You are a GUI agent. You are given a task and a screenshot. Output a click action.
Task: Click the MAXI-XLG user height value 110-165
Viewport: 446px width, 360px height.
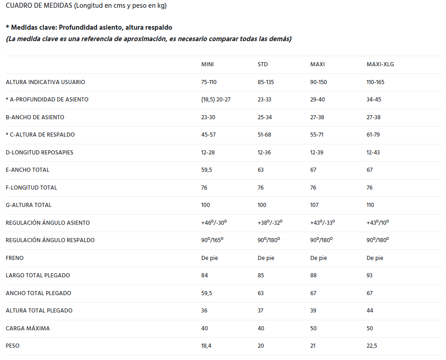(376, 82)
